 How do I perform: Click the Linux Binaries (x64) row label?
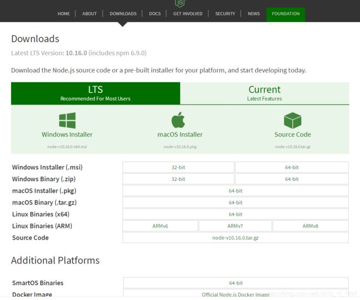41,214
